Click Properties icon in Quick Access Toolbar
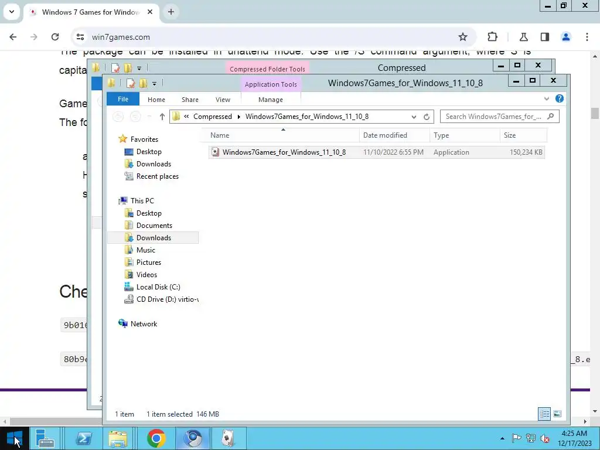 [131, 83]
